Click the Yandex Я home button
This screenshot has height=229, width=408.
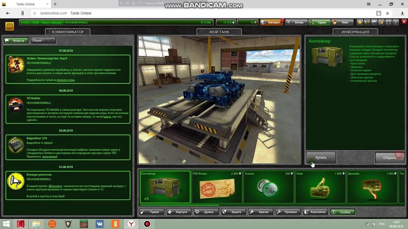coord(22,13)
